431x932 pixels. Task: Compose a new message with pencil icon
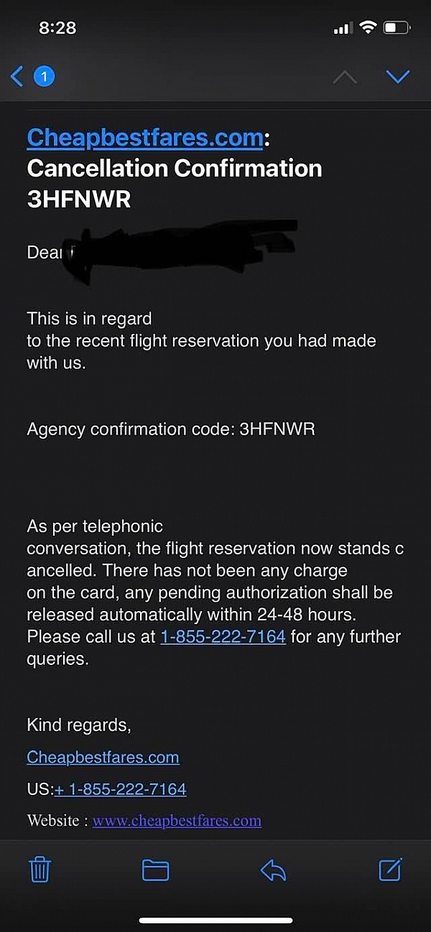[390, 870]
